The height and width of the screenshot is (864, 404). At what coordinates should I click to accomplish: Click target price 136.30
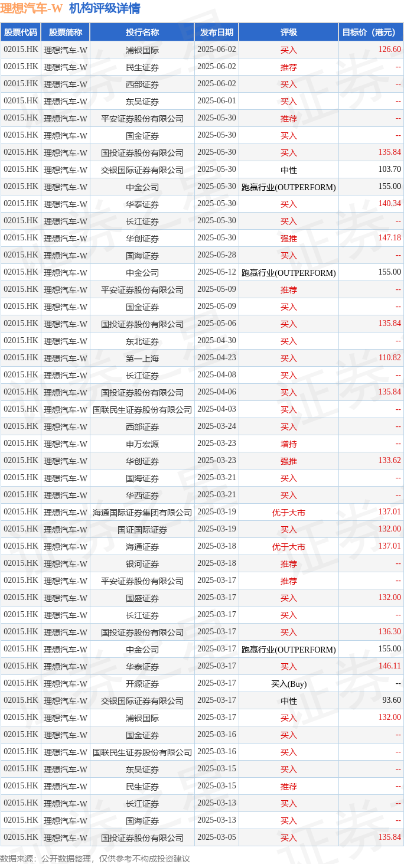click(390, 632)
